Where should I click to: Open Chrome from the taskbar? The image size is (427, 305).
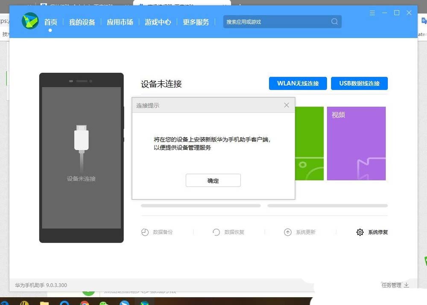click(85, 303)
